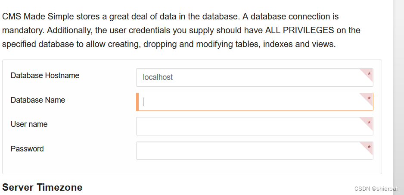The width and height of the screenshot is (404, 195).
Task: Click the orange focus bar beside Database Name
Action: point(137,102)
